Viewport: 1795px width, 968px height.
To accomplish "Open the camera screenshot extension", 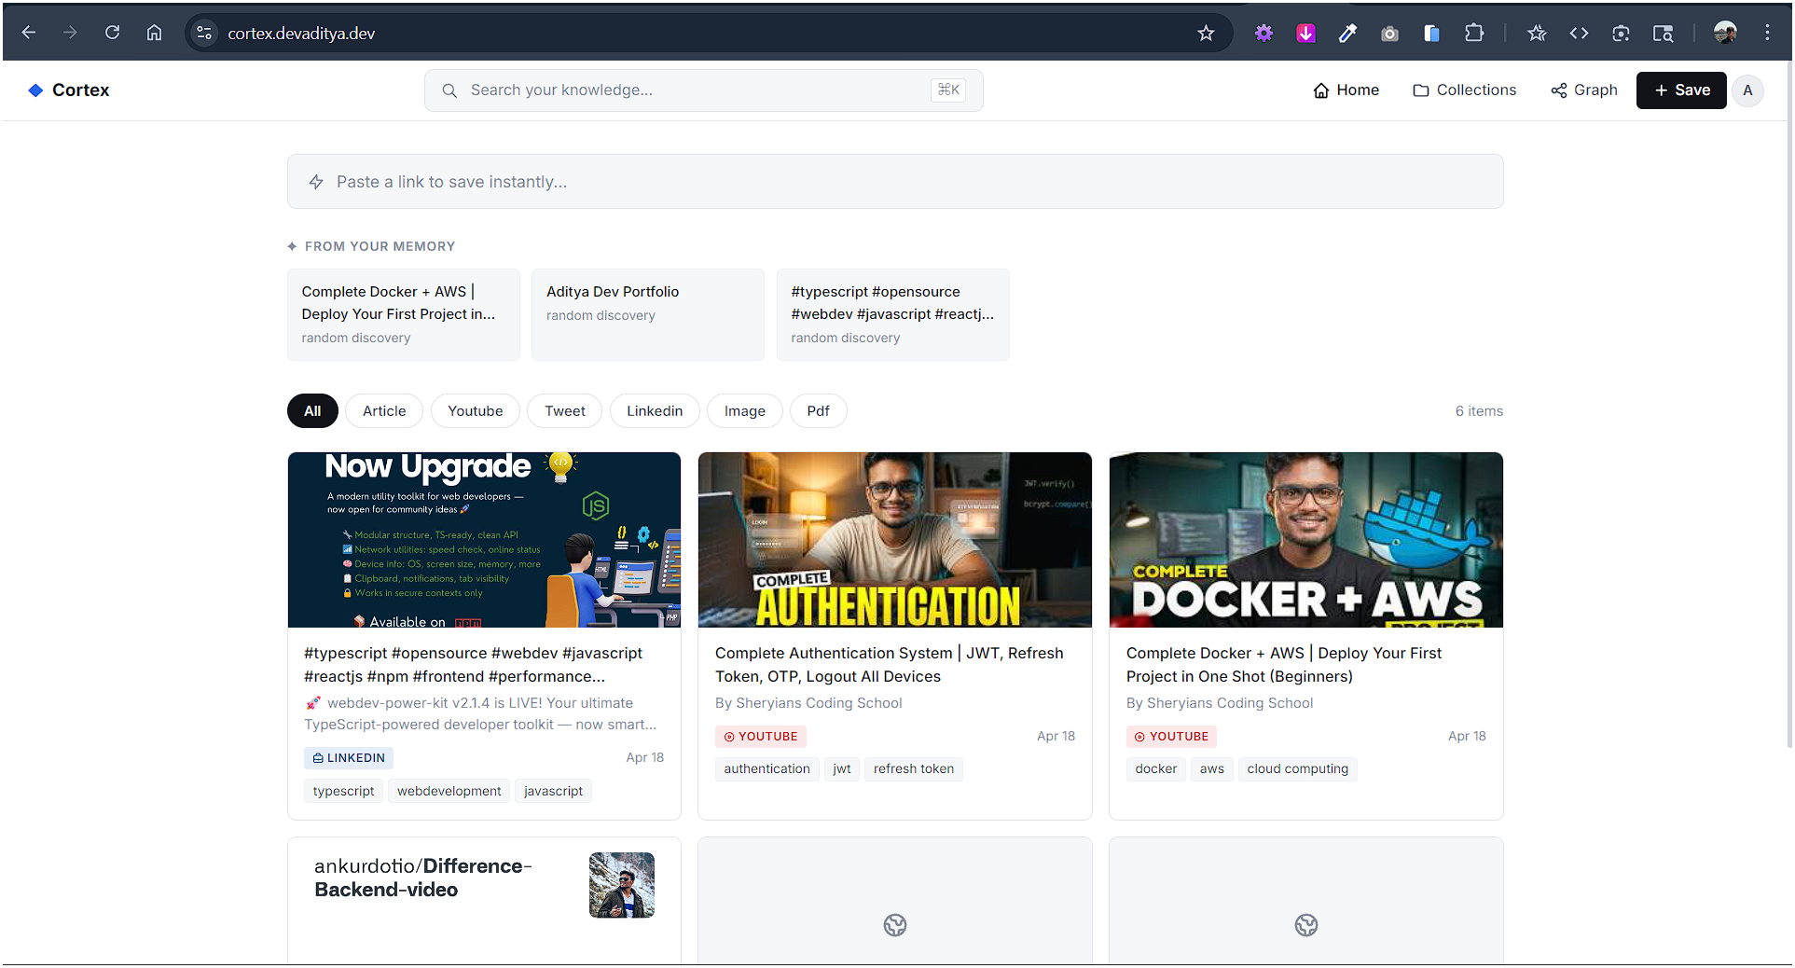I will 1389,34.
